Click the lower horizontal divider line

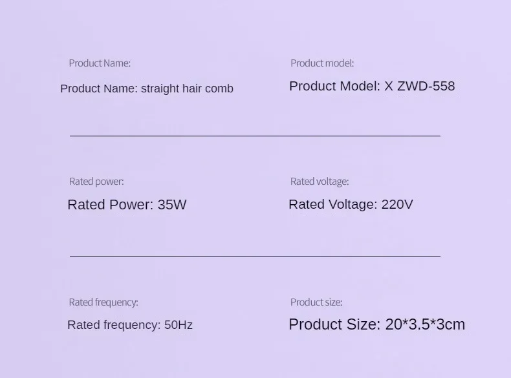pos(255,257)
